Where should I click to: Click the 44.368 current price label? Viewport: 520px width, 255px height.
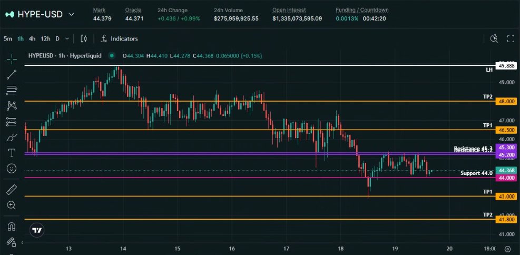[506, 171]
